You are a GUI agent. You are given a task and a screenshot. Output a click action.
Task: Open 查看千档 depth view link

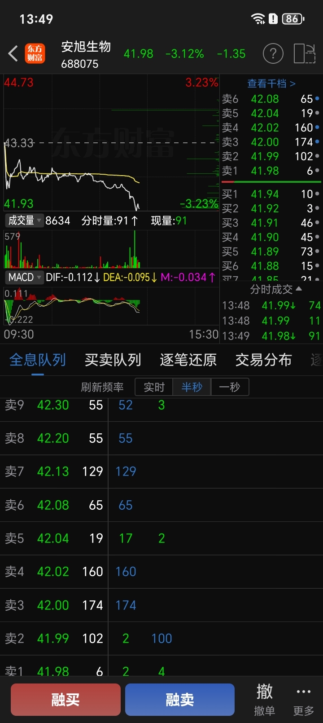coord(271,84)
